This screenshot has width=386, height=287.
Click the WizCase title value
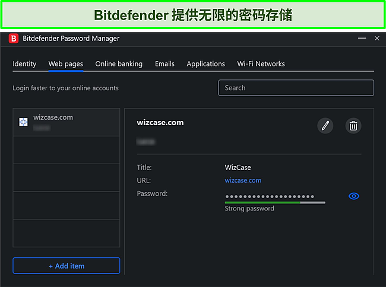click(238, 167)
